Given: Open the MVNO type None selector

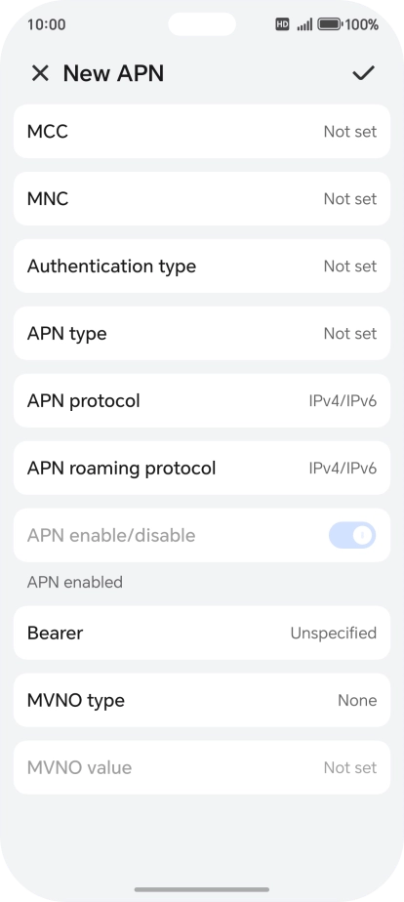Looking at the screenshot, I should point(202,700).
